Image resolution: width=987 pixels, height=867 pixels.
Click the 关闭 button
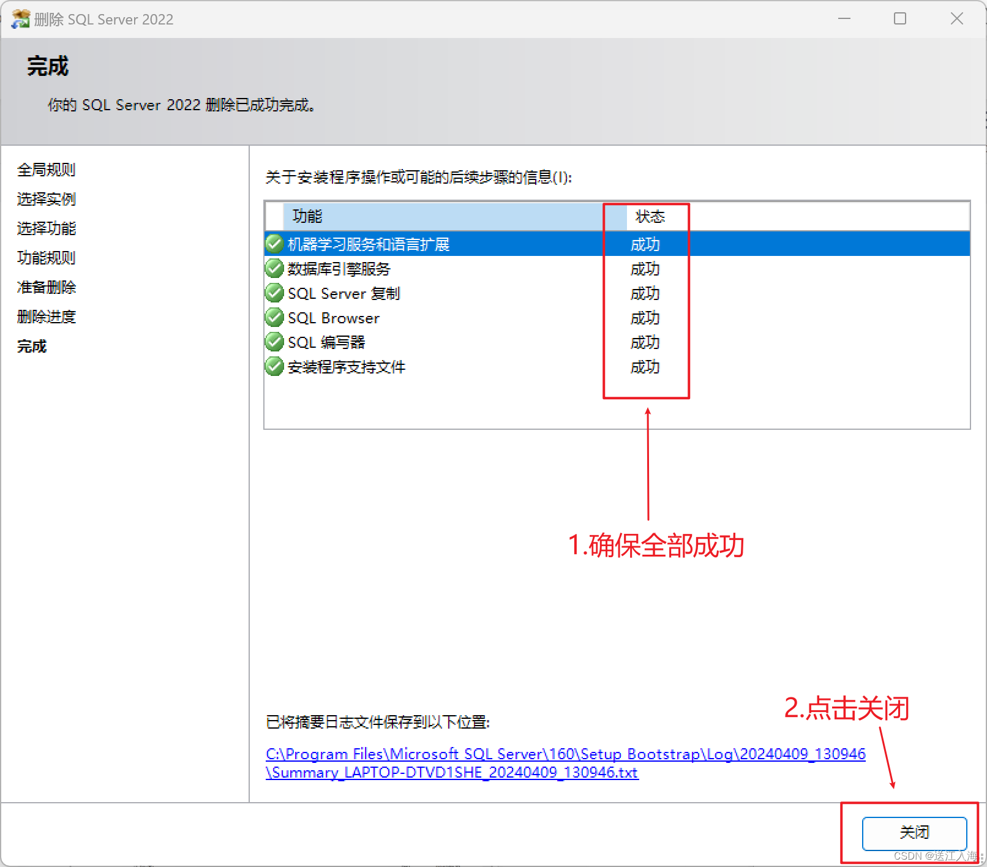[914, 833]
